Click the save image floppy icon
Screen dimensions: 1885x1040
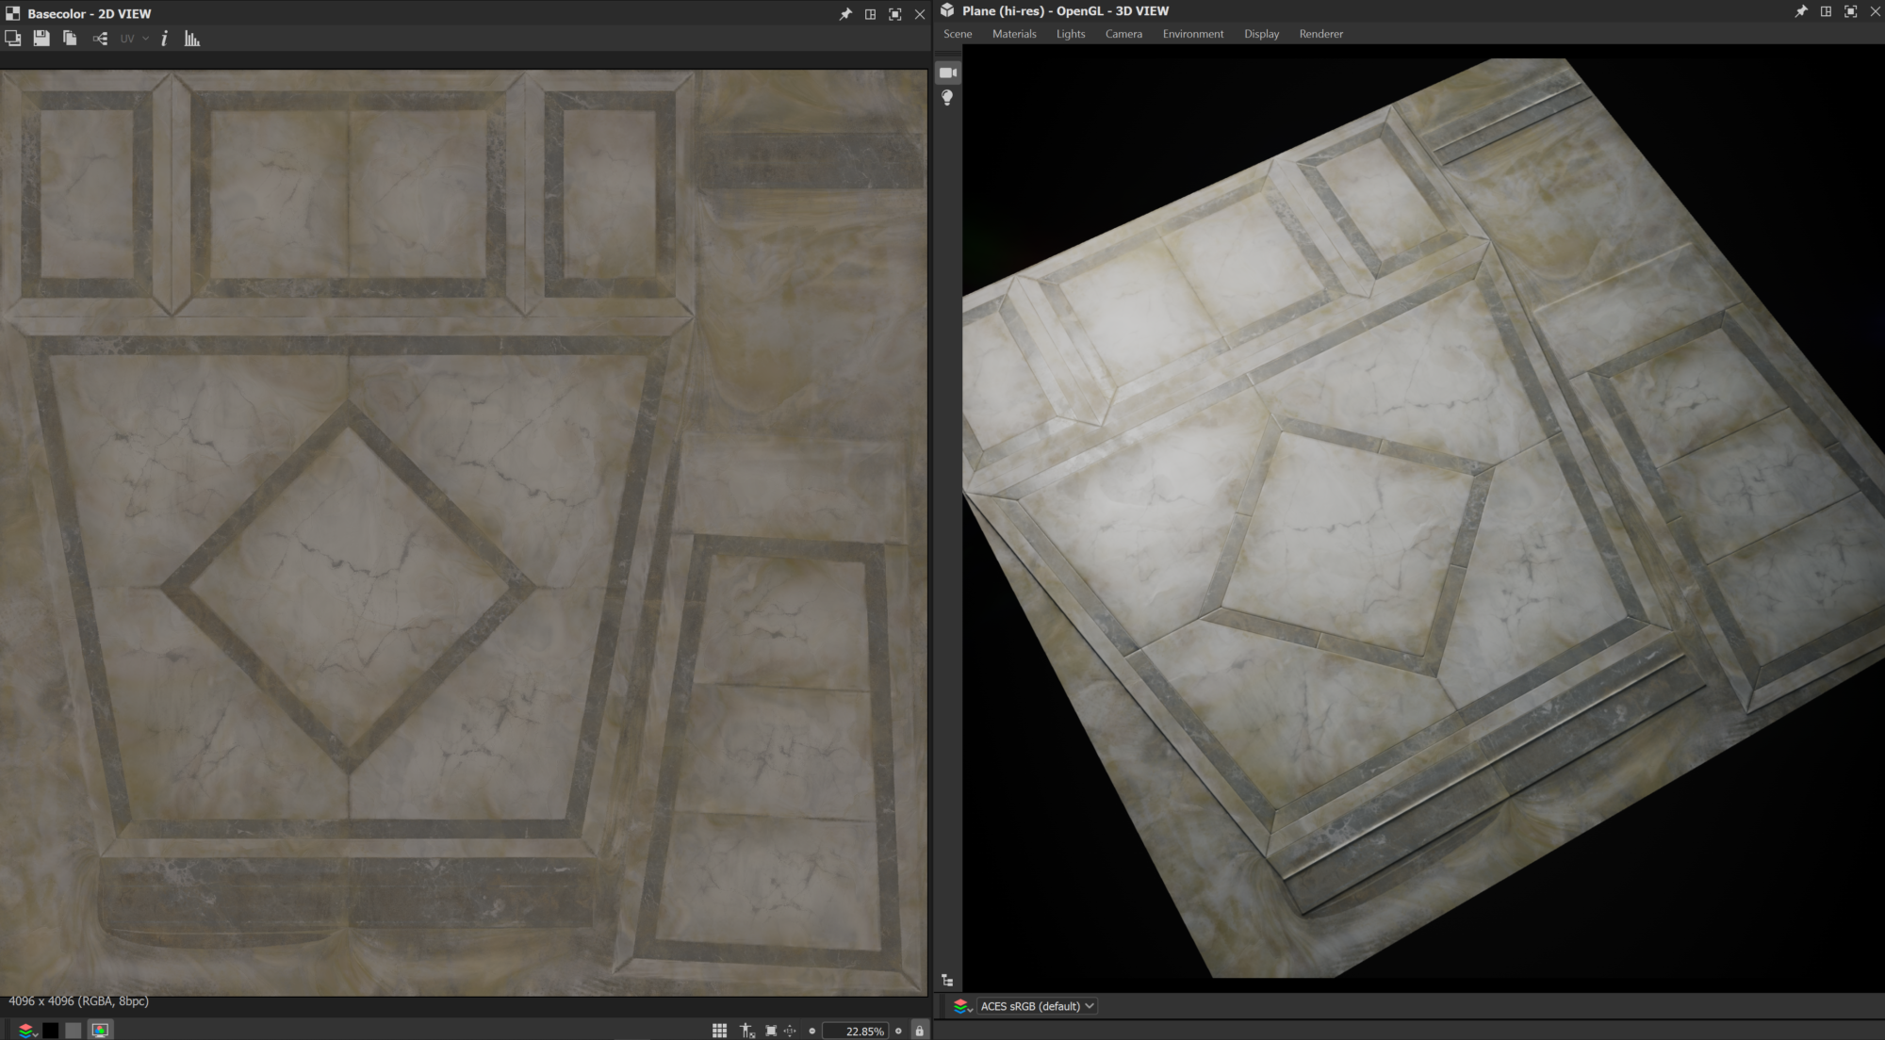41,39
